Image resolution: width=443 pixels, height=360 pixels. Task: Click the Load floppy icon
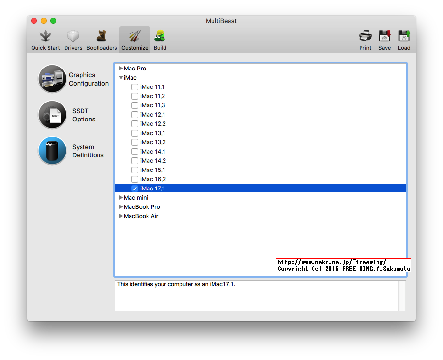pos(404,36)
